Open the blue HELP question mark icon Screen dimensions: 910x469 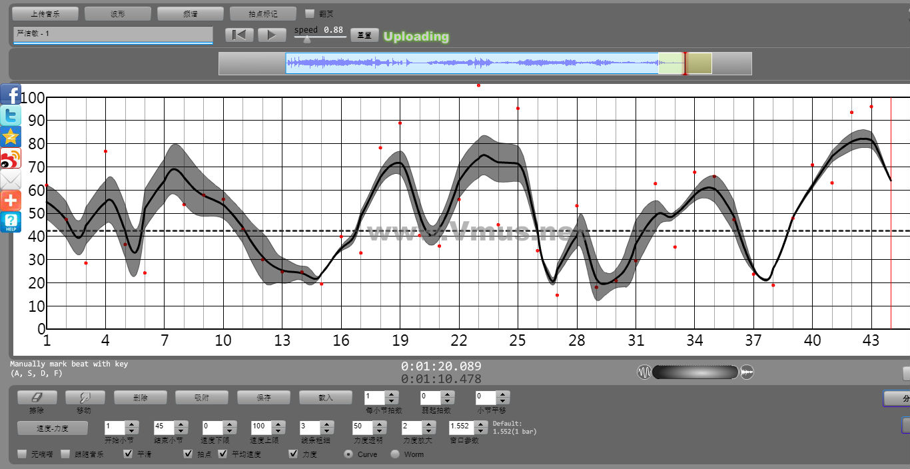11,223
